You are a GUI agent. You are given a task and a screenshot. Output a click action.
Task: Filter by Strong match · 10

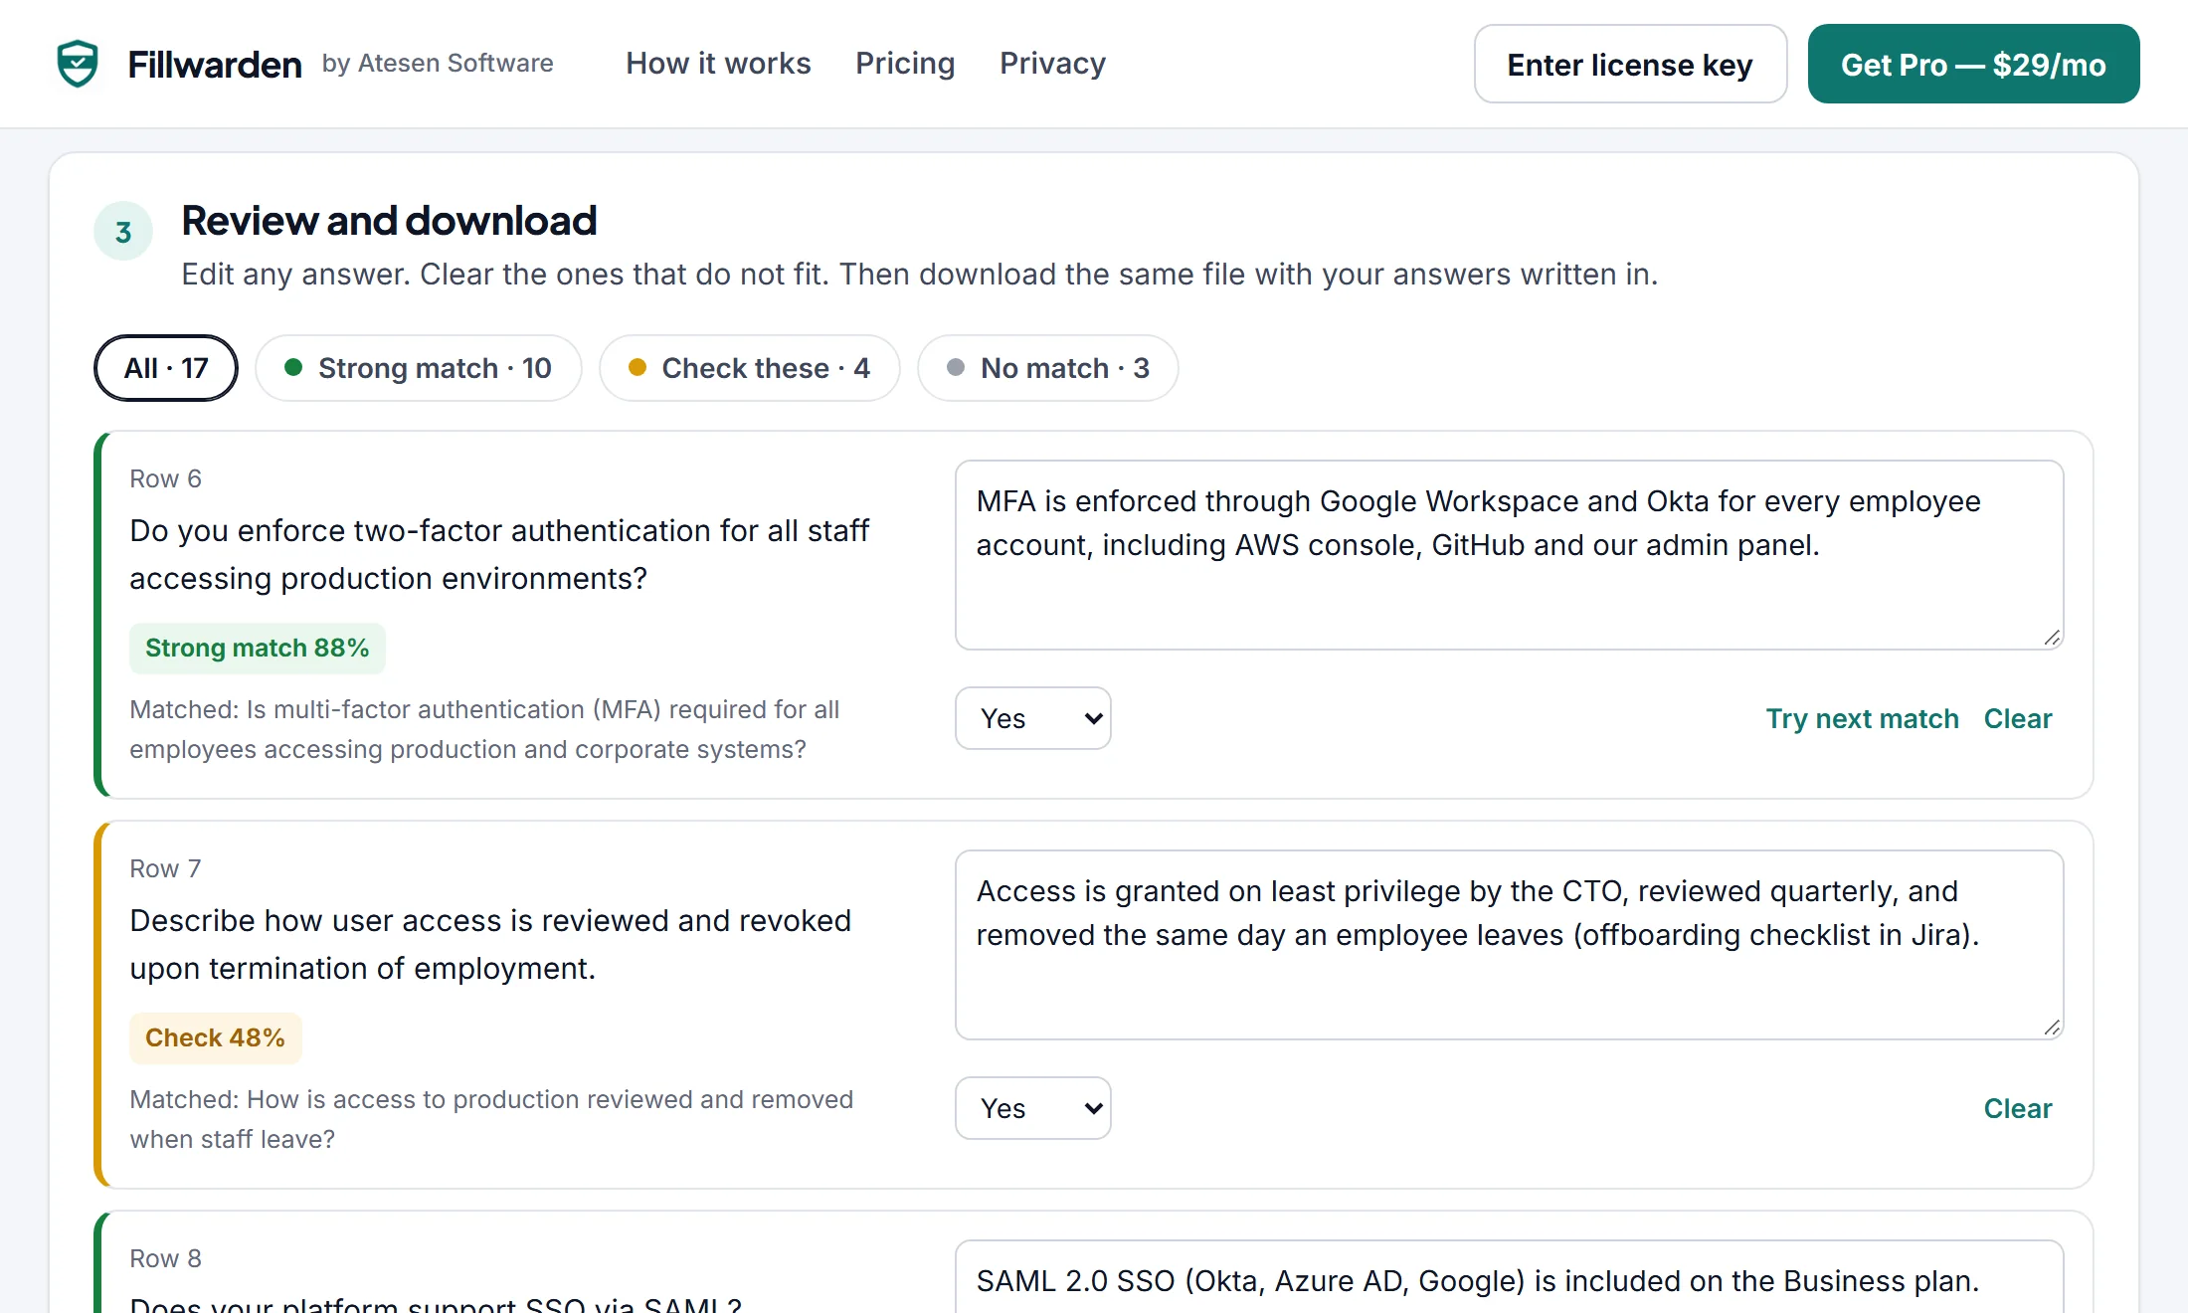(x=418, y=368)
